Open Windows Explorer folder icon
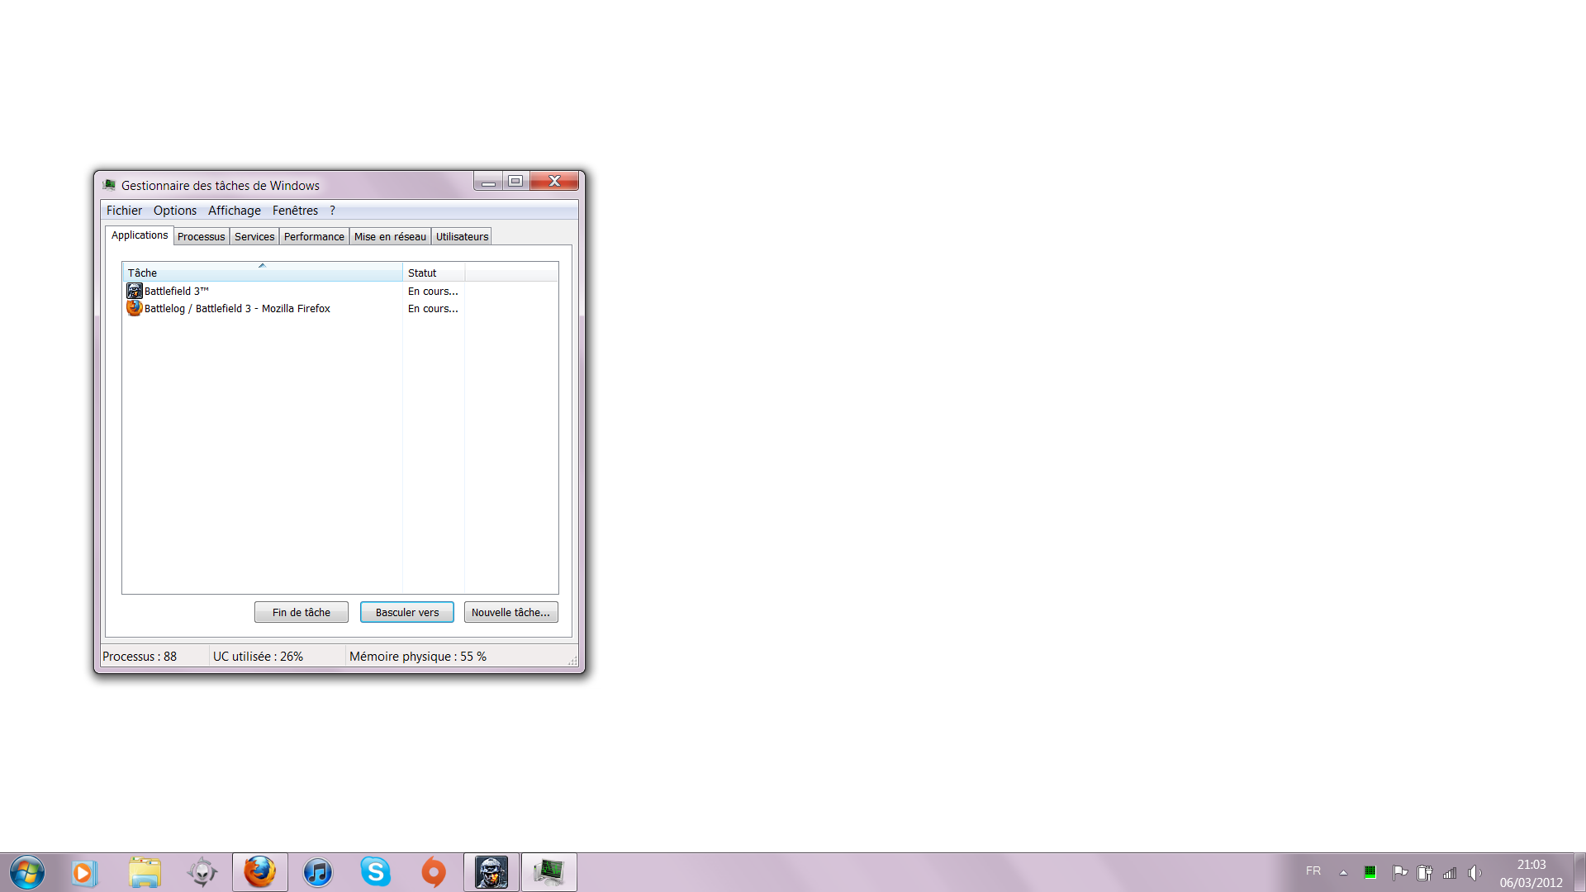 145,872
